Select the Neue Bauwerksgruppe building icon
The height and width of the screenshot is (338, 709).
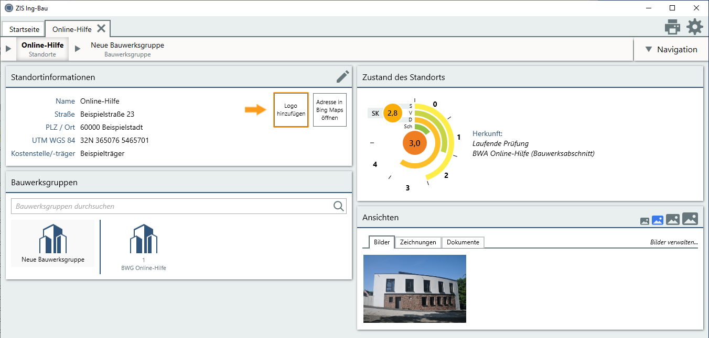(53, 239)
